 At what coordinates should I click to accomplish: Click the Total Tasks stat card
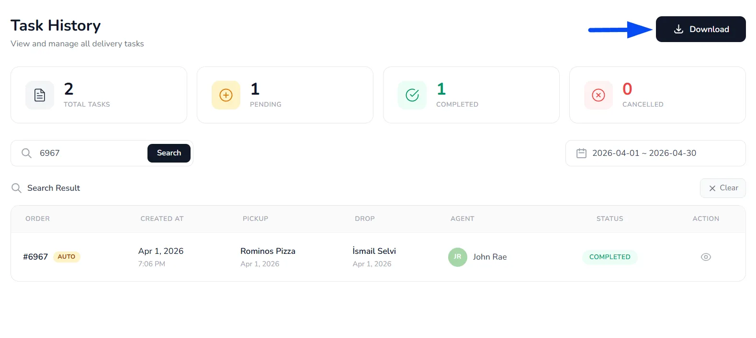[99, 95]
